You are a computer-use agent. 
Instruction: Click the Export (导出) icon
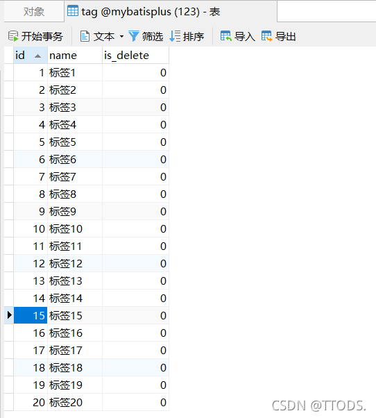click(266, 36)
